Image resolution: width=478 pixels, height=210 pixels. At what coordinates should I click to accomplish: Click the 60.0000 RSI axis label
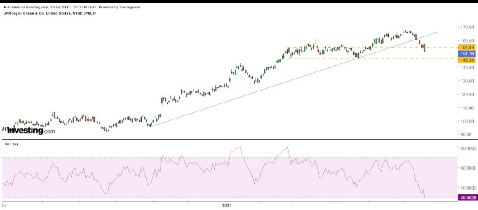pos(469,168)
